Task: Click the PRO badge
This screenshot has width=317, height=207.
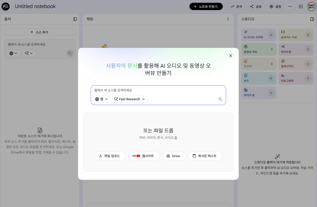Action: click(x=290, y=7)
